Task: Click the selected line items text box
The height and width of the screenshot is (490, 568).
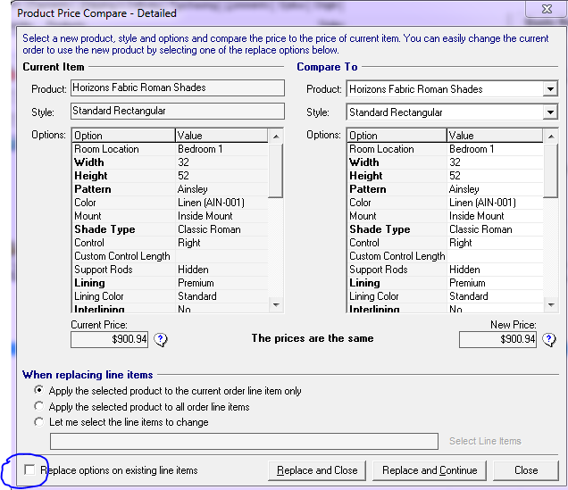Action: coord(244,441)
